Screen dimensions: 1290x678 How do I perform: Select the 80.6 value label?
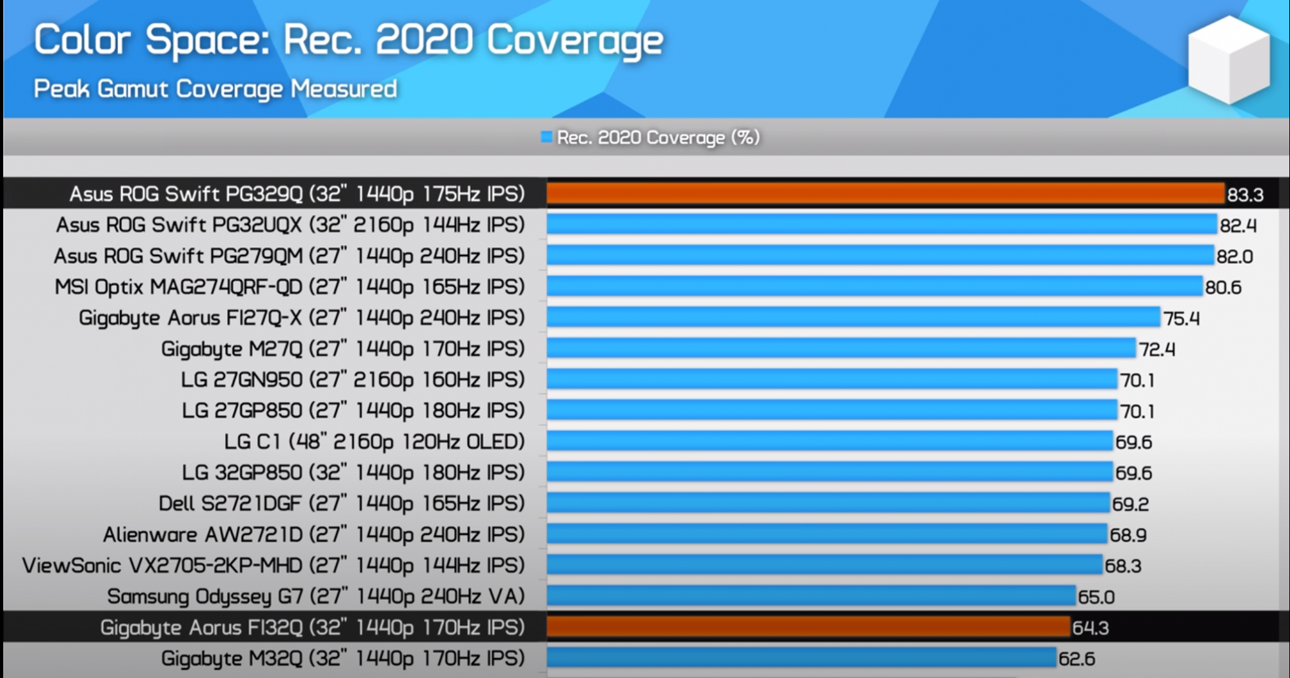[1223, 288]
